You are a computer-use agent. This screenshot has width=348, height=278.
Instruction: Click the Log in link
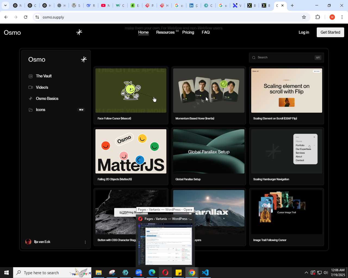(304, 32)
